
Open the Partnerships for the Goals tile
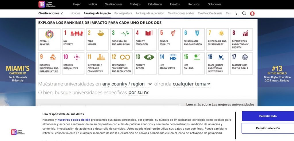coord(242,63)
